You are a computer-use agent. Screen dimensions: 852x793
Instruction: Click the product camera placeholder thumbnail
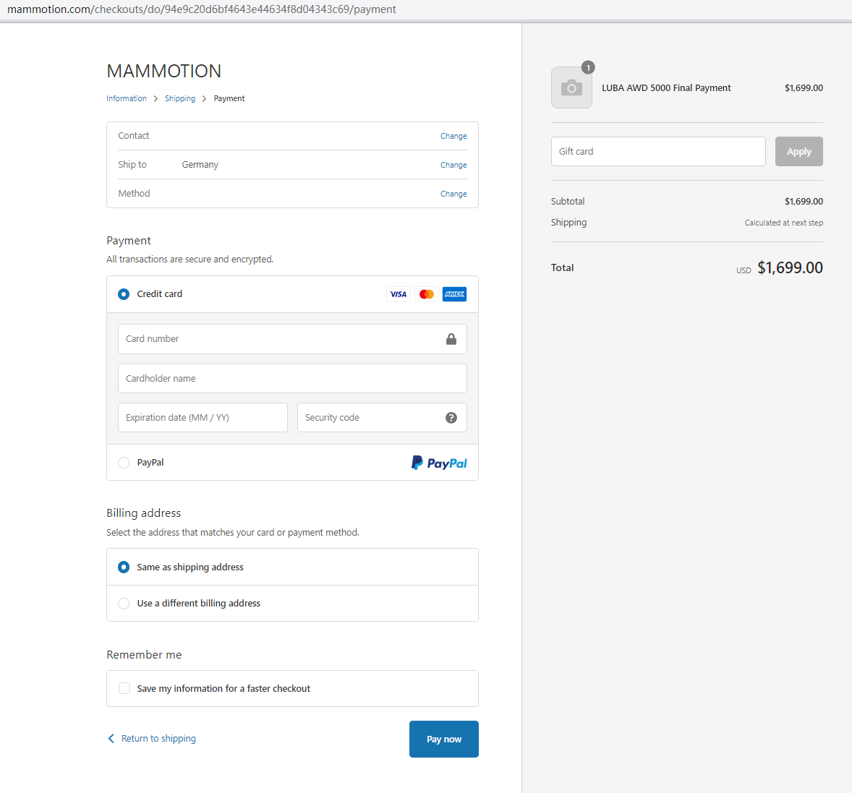[571, 87]
